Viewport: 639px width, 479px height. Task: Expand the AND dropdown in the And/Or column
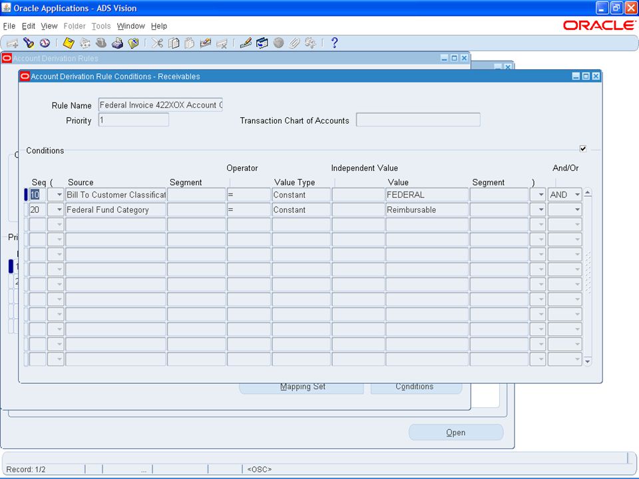565,195
